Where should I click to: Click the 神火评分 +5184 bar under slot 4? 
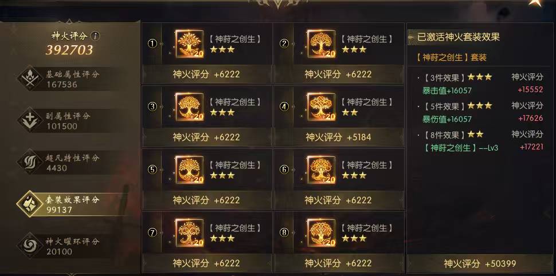point(339,137)
